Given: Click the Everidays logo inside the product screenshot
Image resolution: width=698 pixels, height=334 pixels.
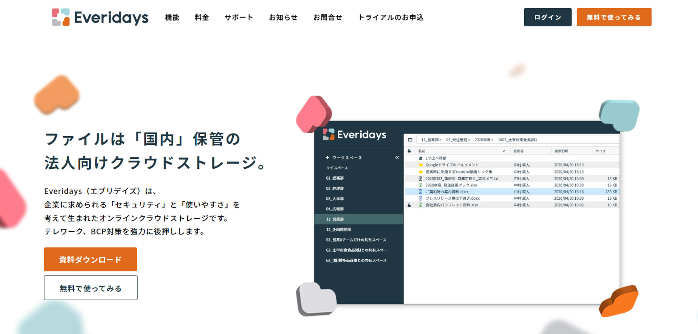Looking at the screenshot, I should pyautogui.click(x=354, y=134).
